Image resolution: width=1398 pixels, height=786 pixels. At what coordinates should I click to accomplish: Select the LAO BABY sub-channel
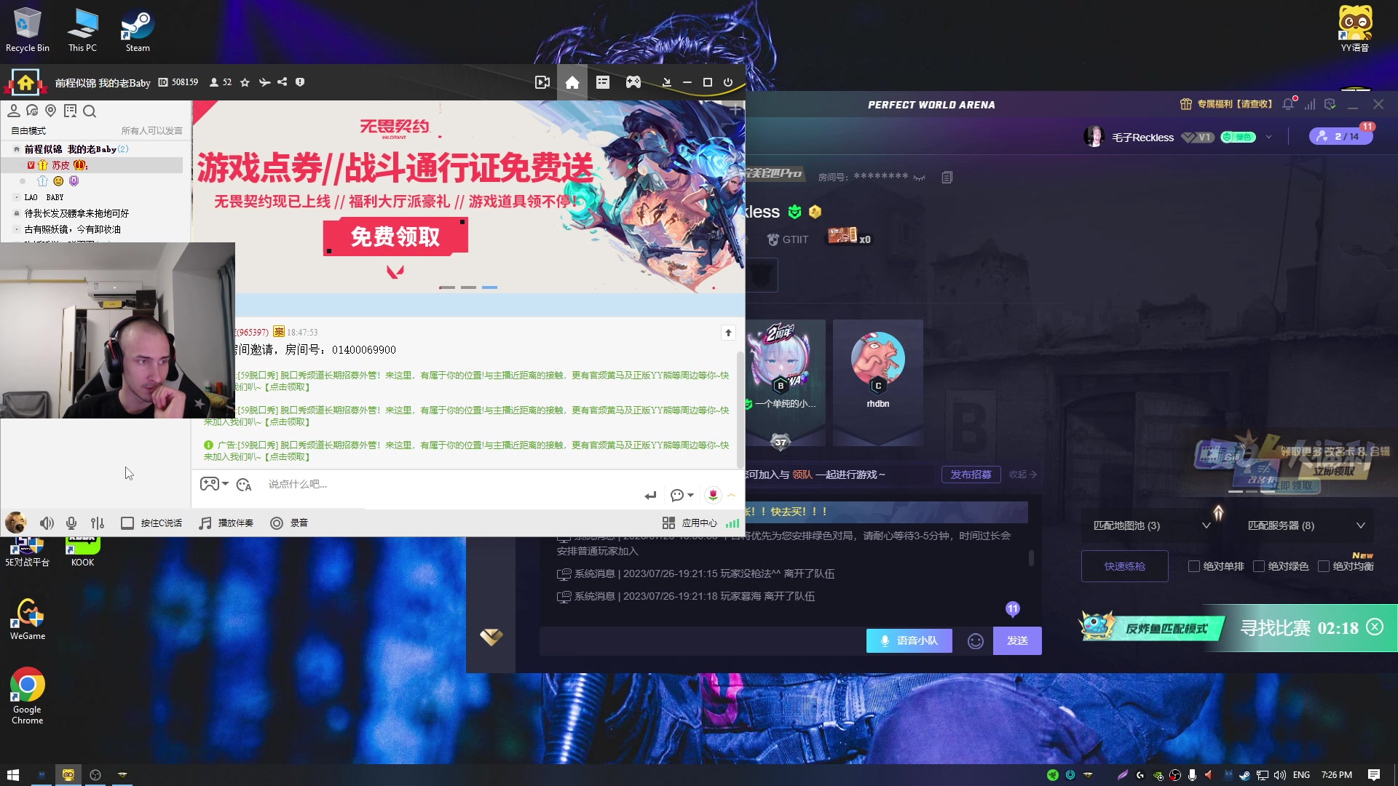coord(44,197)
